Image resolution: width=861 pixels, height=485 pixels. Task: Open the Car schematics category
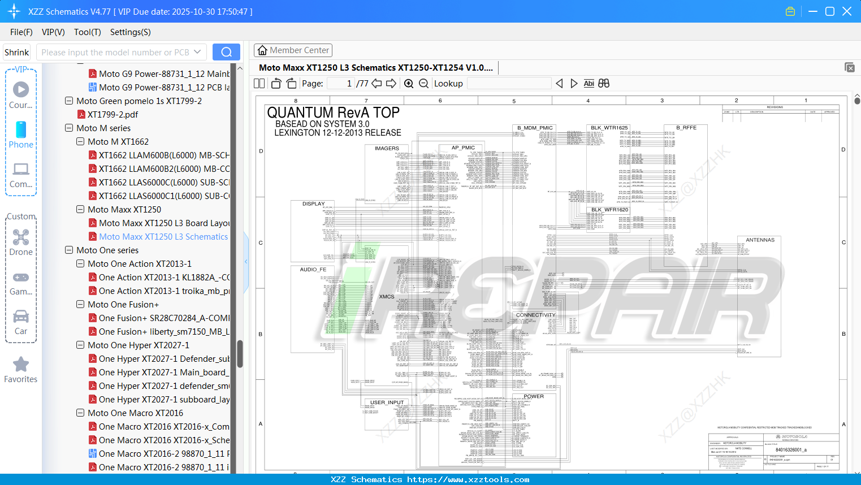21,322
